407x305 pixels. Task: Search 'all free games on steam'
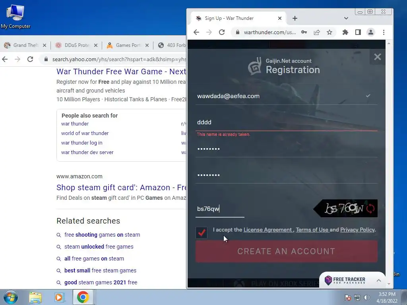(94, 259)
